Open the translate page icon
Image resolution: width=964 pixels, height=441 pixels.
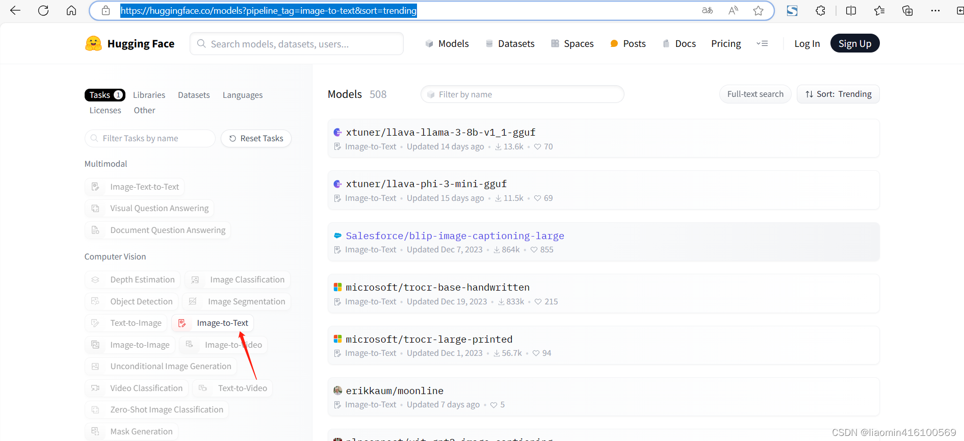[707, 11]
